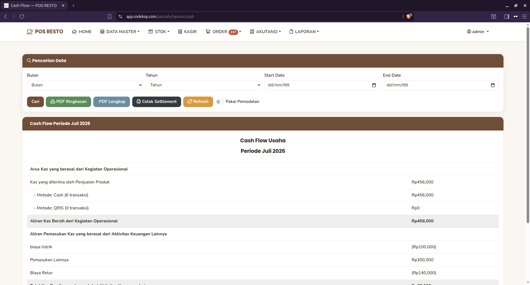This screenshot has height=285, width=530.
Task: Click the POS RESTO cup logo icon
Action: tap(30, 32)
